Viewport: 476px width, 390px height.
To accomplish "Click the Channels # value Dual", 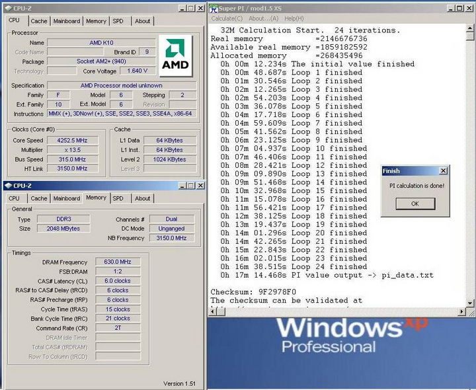I will 171,219.
